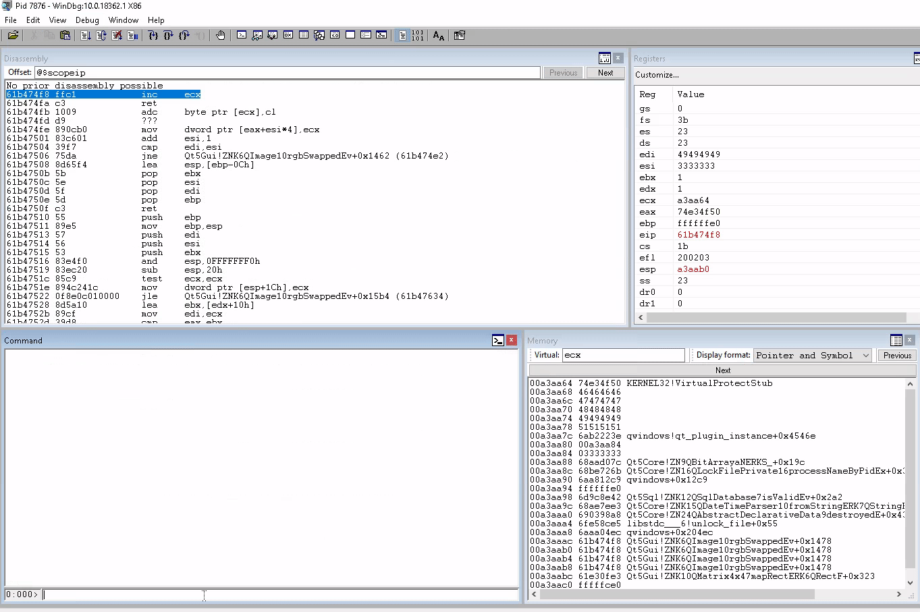Click the hand breakpoint toolbar icon
The image size is (920, 612).
(221, 35)
